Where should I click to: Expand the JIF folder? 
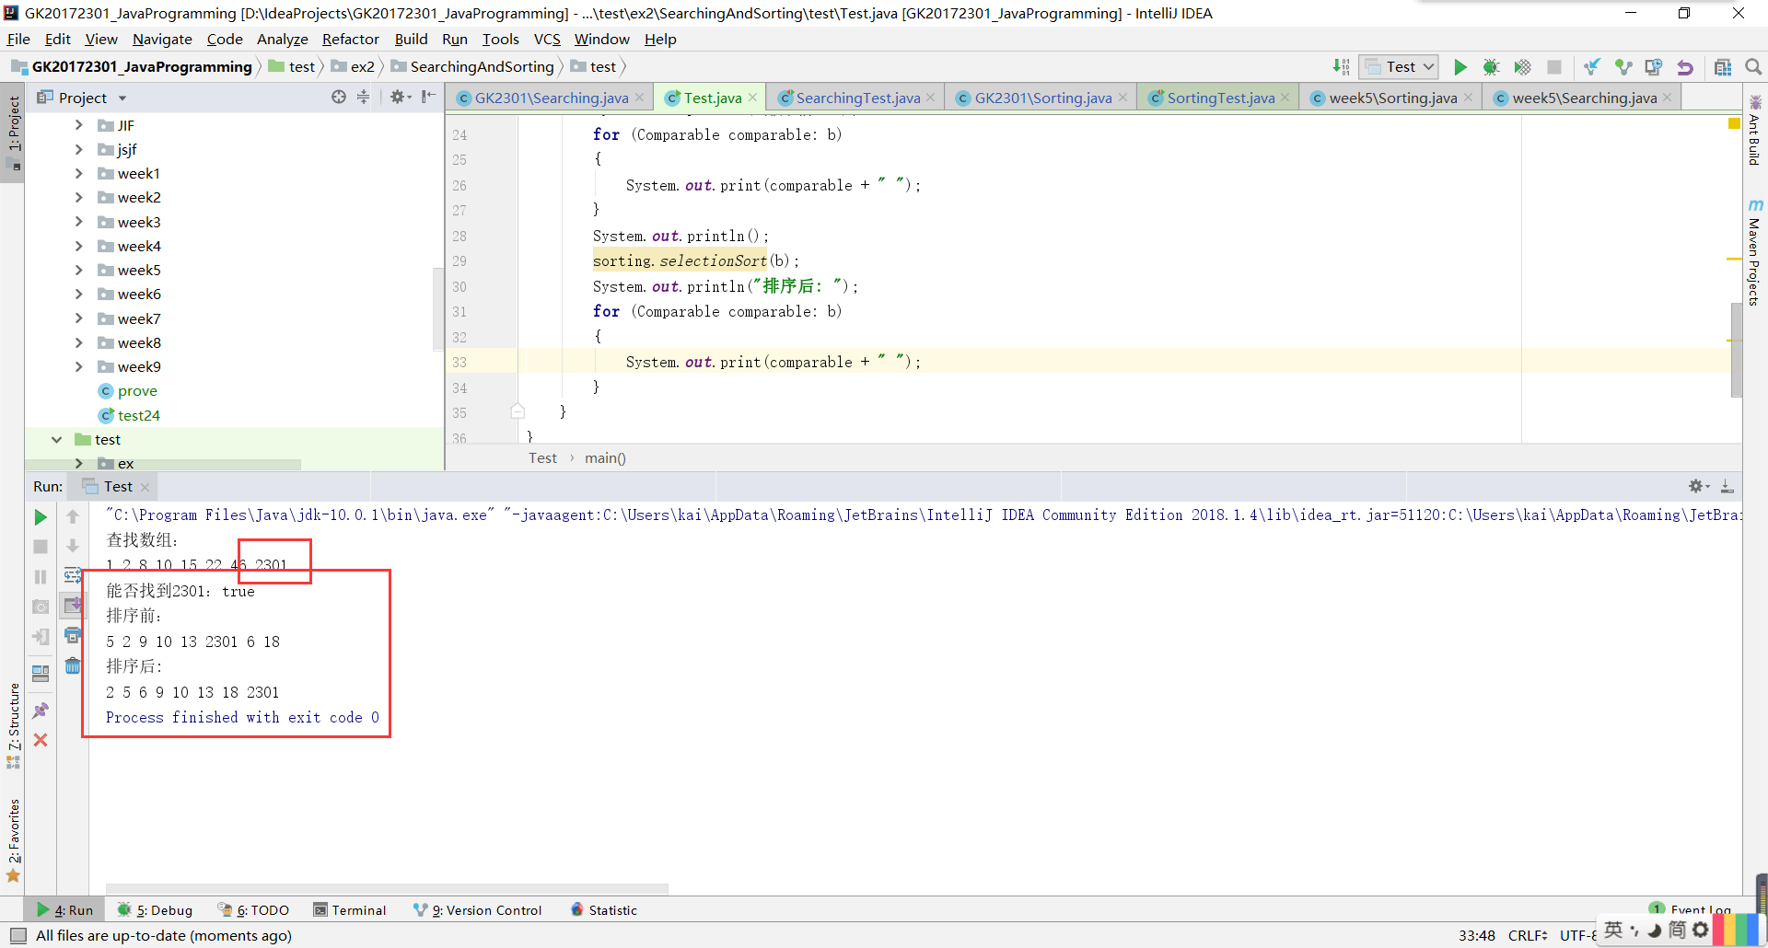pos(79,125)
